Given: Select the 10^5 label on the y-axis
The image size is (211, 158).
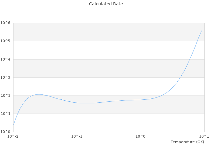Looking at the screenshot, I should point(5,41).
